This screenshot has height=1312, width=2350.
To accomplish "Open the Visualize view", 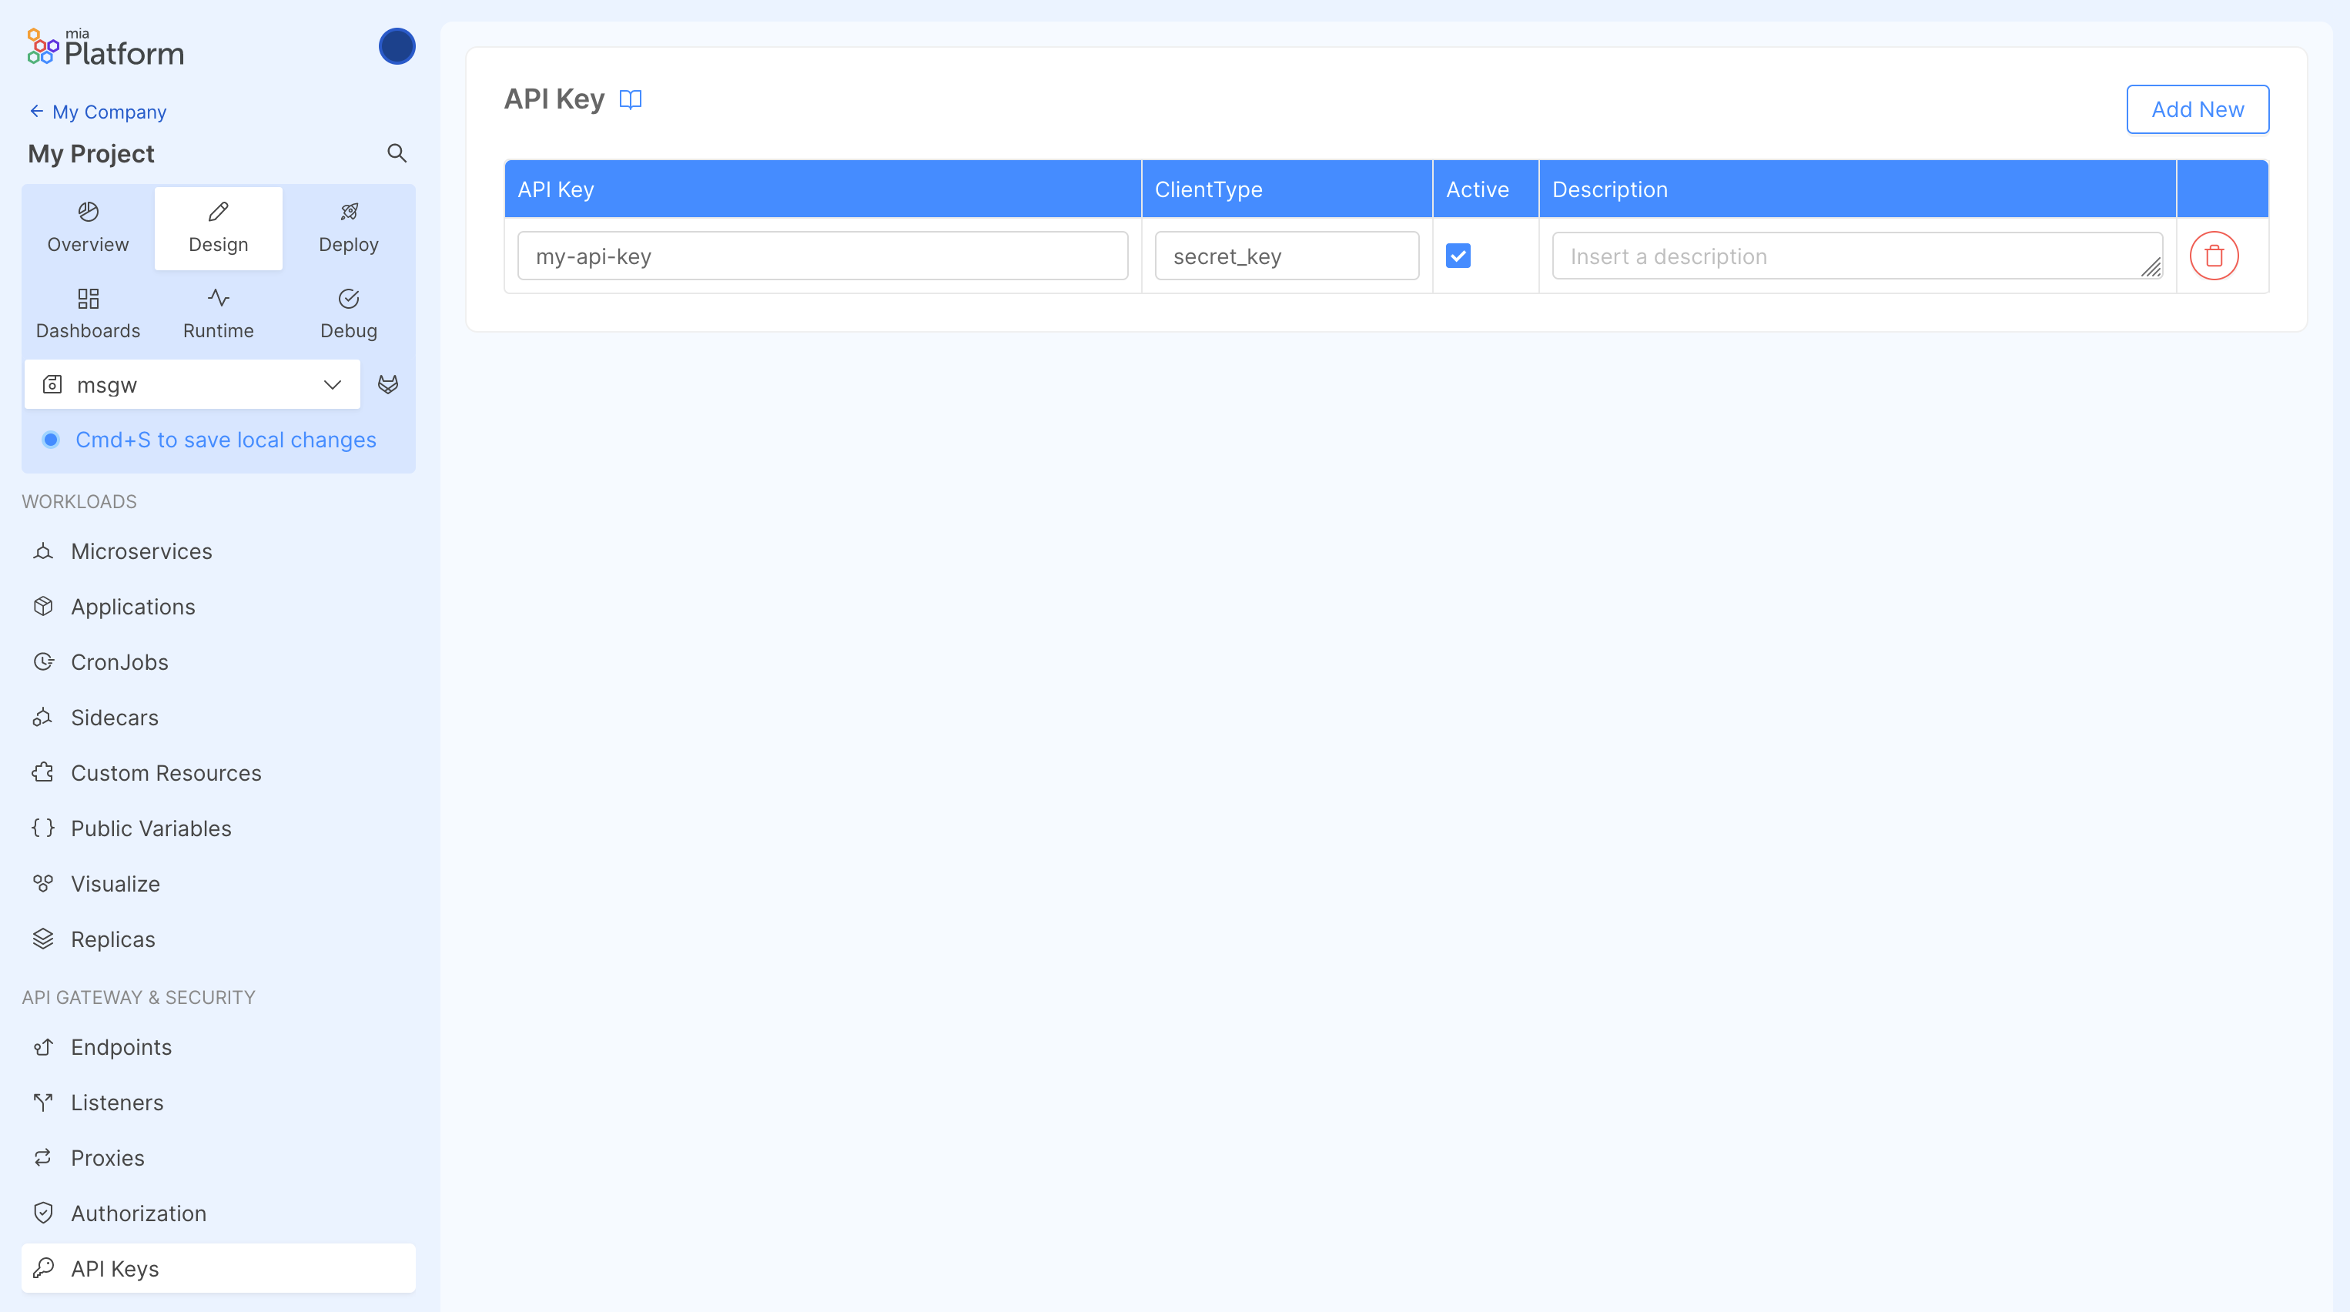I will tap(115, 883).
